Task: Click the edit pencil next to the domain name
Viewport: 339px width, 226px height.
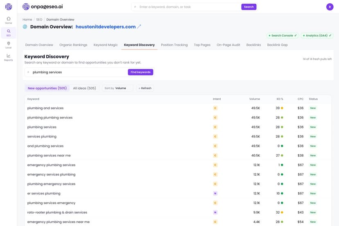Action: 139,27
